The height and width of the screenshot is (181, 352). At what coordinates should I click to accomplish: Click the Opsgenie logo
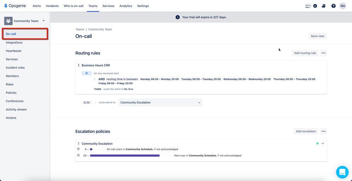(x=15, y=6)
